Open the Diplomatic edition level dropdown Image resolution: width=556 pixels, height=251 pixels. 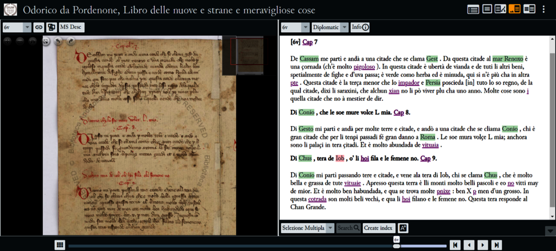[330, 27]
